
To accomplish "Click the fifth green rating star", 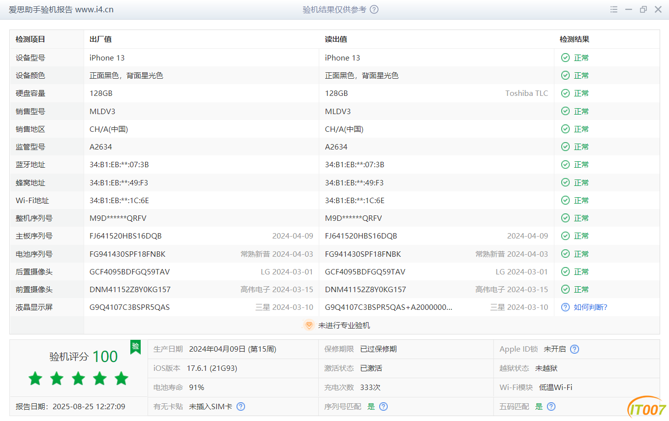I will tap(121, 378).
